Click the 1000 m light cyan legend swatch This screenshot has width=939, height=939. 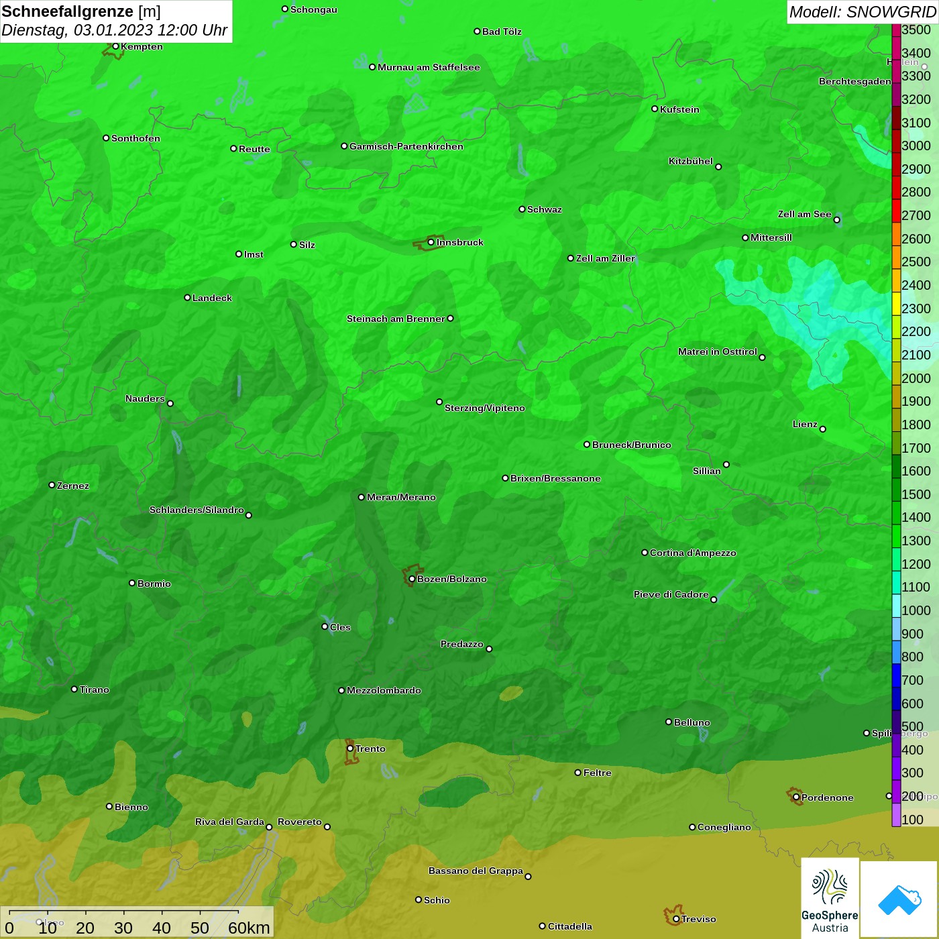point(896,606)
